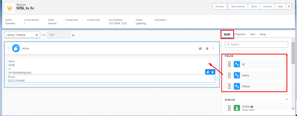Click the New Version button
This screenshot has width=297, height=116.
point(238,6)
